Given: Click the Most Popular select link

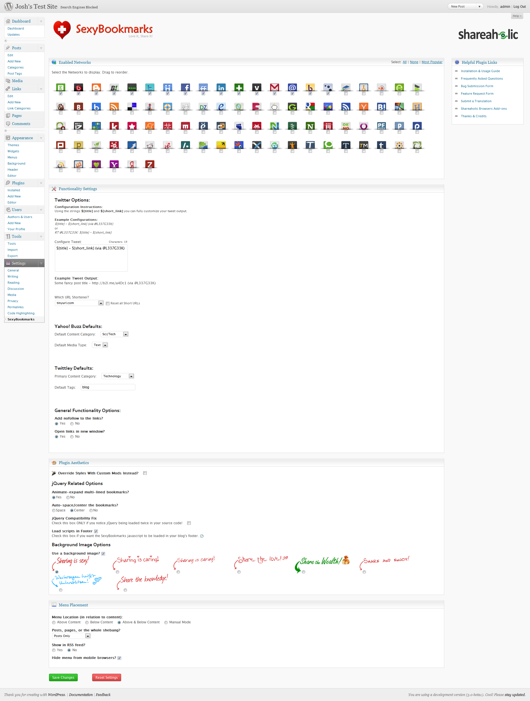Looking at the screenshot, I should 432,62.
